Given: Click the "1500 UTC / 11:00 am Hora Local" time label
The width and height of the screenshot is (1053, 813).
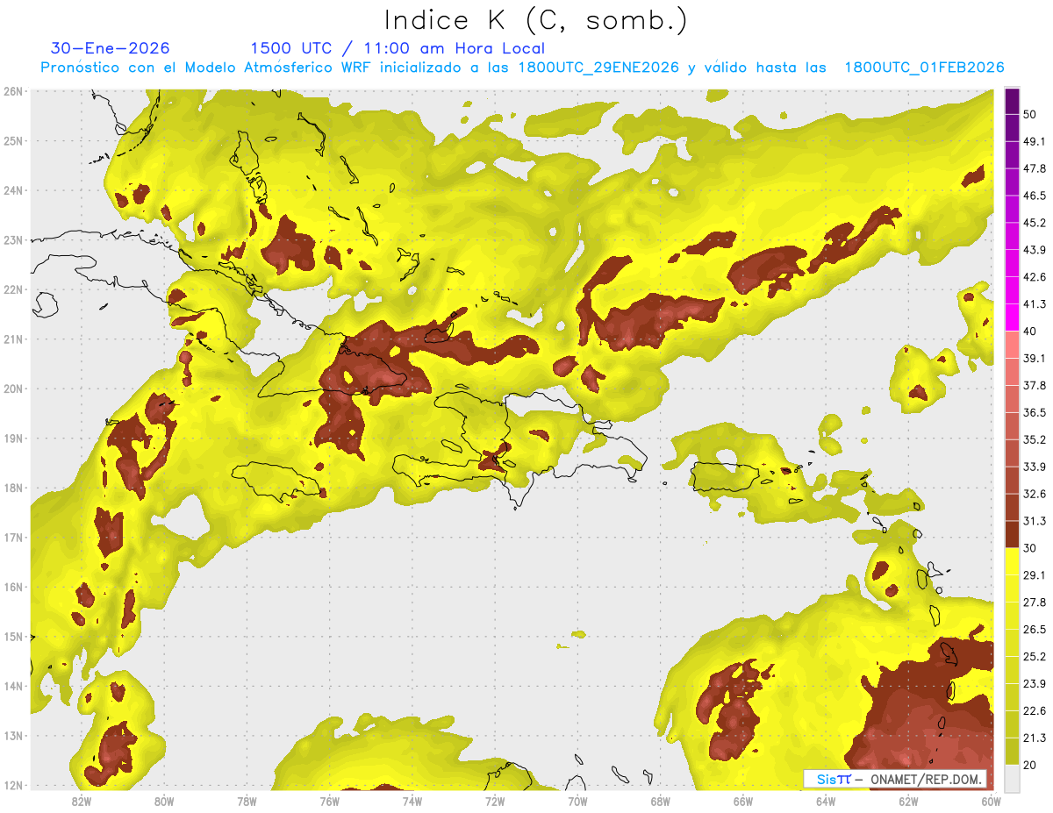Looking at the screenshot, I should pos(398,48).
